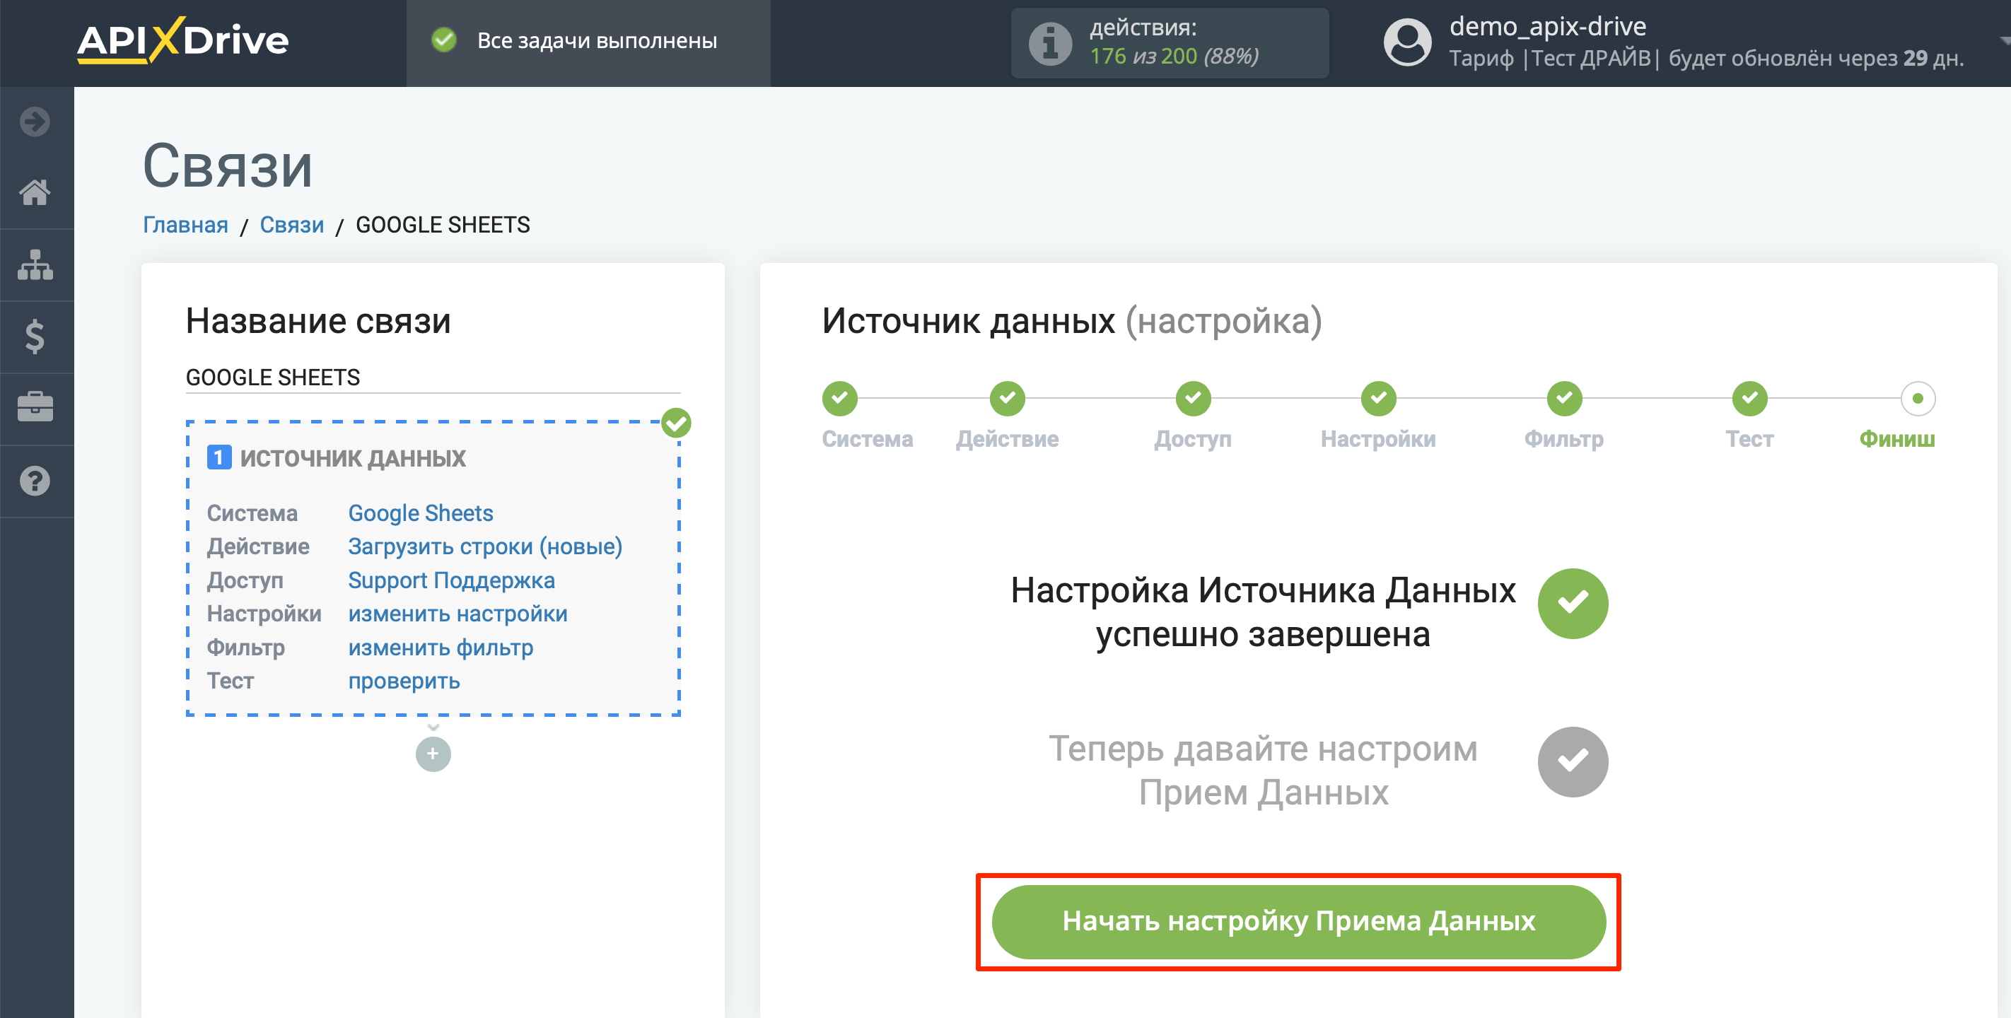Image resolution: width=2011 pixels, height=1018 pixels.
Task: Open the help question mark icon
Action: click(x=35, y=481)
